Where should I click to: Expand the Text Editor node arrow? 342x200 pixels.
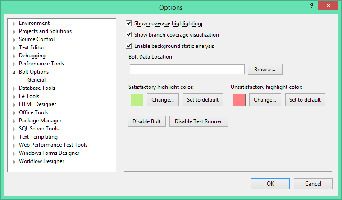14,48
